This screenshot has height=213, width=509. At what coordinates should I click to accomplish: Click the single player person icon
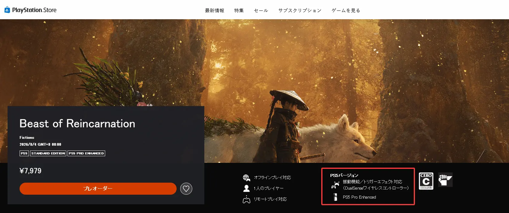coord(247,188)
